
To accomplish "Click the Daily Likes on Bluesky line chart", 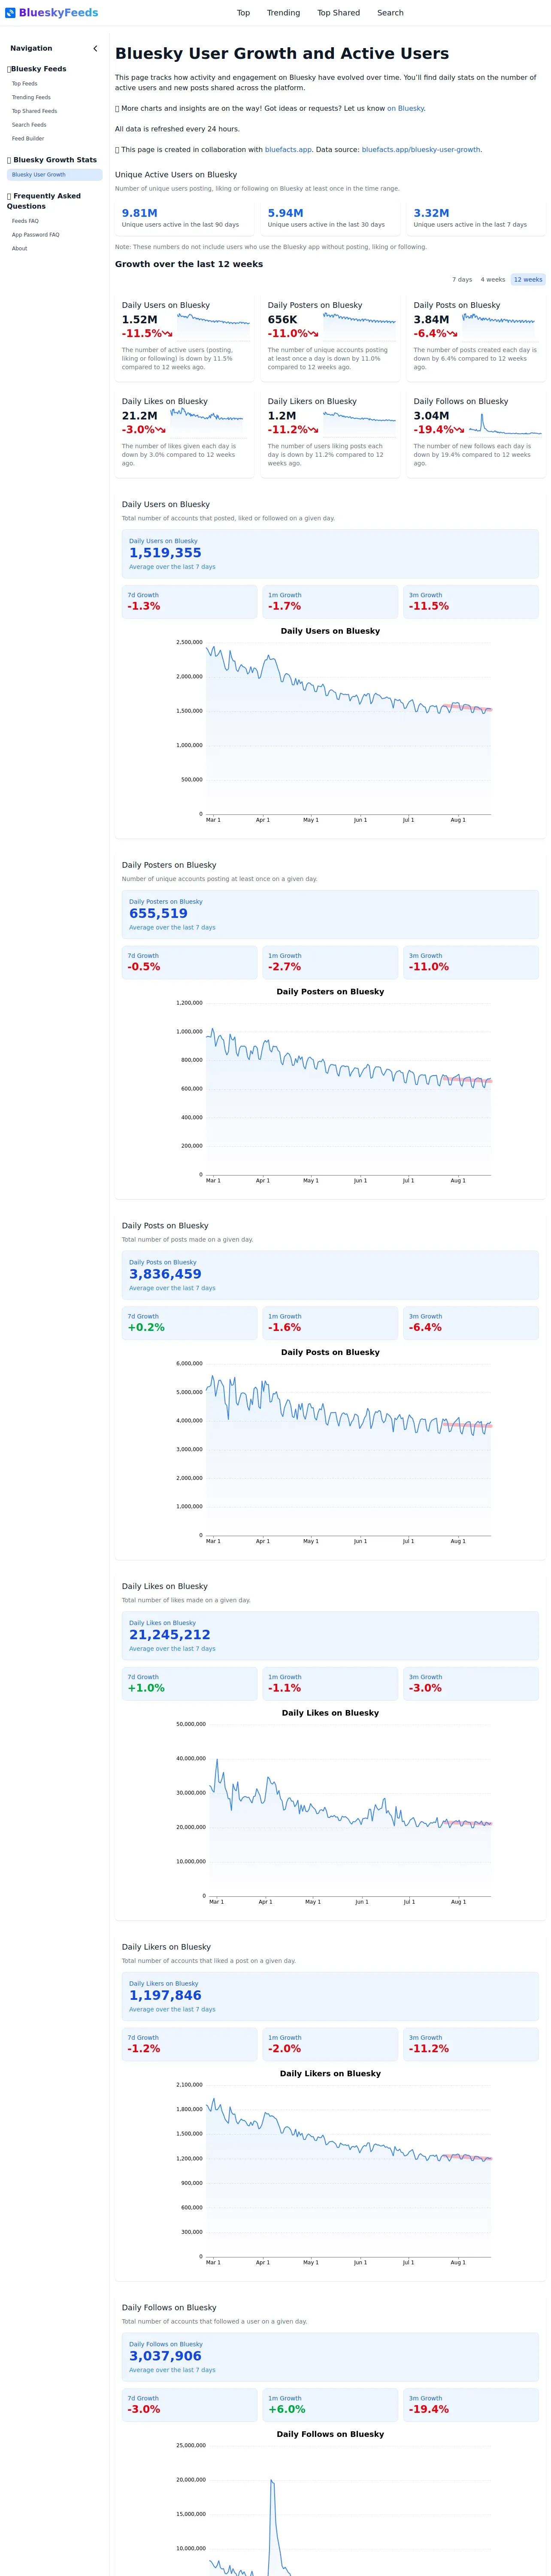I will pos(350,1810).
